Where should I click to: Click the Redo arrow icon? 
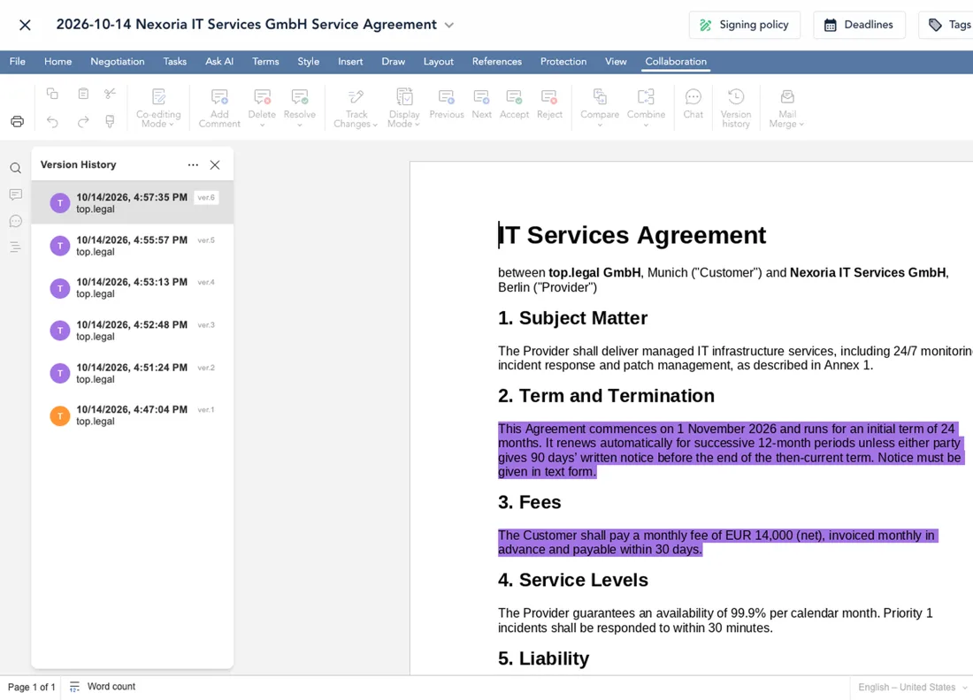(83, 121)
